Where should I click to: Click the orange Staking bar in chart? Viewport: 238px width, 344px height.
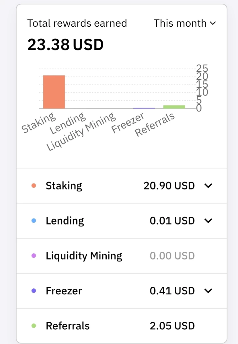[54, 92]
